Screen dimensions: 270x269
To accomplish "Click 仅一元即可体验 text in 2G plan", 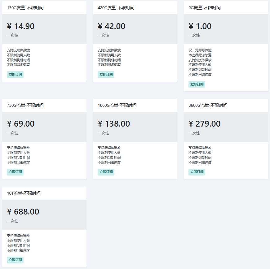I will point(200,50).
